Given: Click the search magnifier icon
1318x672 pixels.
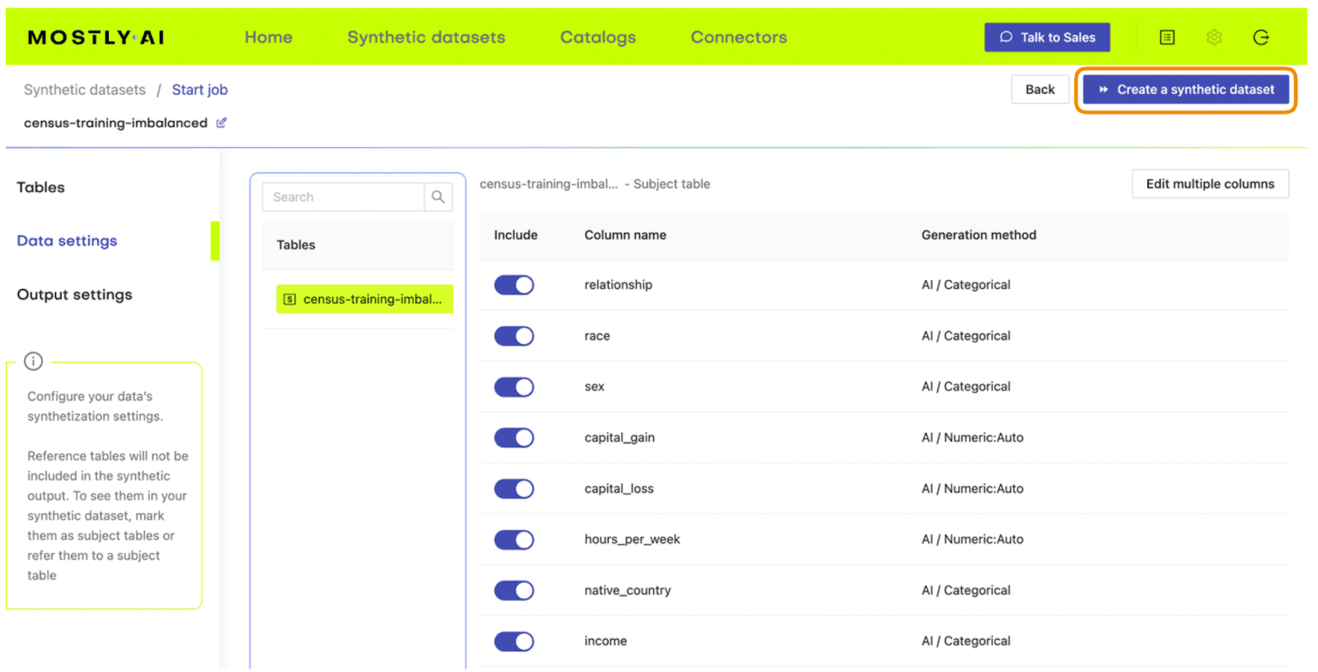Looking at the screenshot, I should tap(438, 197).
